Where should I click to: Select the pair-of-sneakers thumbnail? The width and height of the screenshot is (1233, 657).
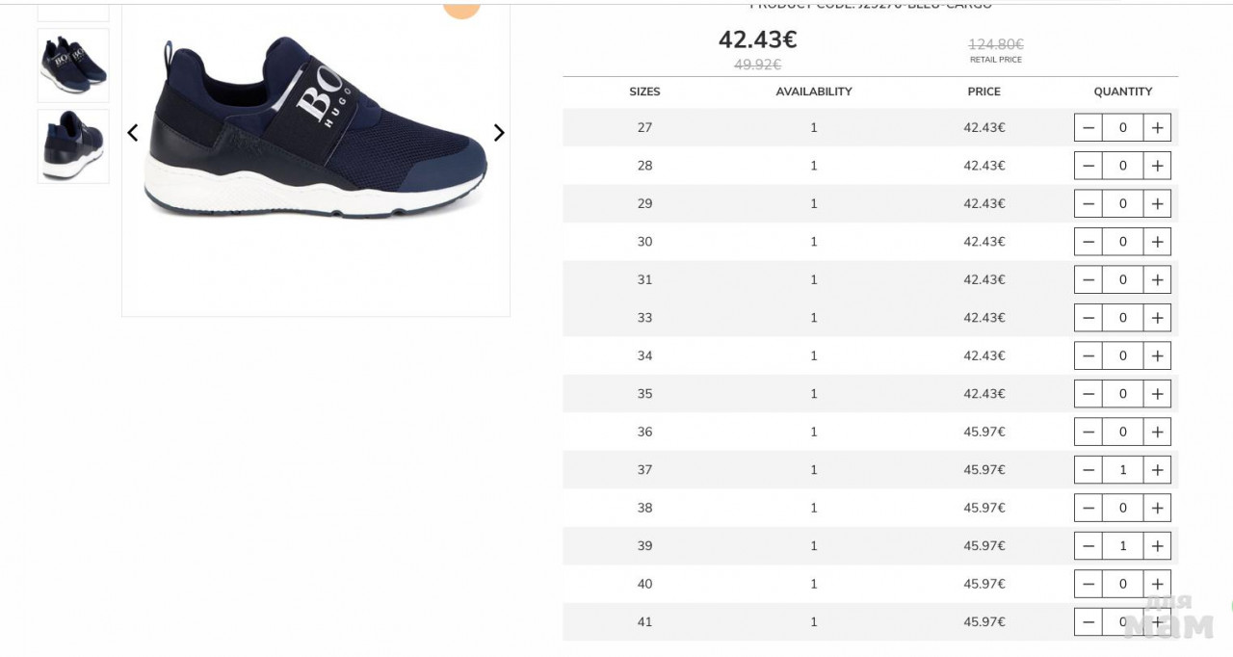tap(73, 66)
